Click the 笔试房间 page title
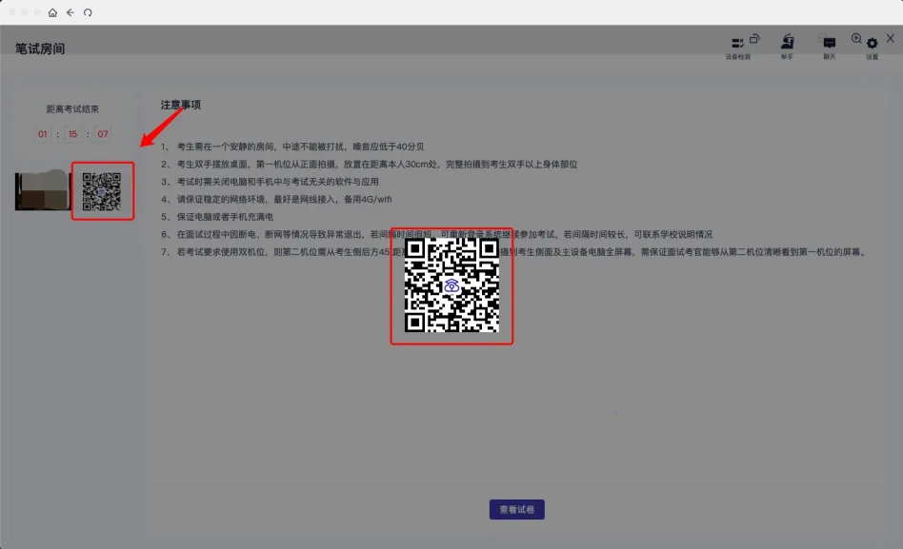 tap(40, 49)
